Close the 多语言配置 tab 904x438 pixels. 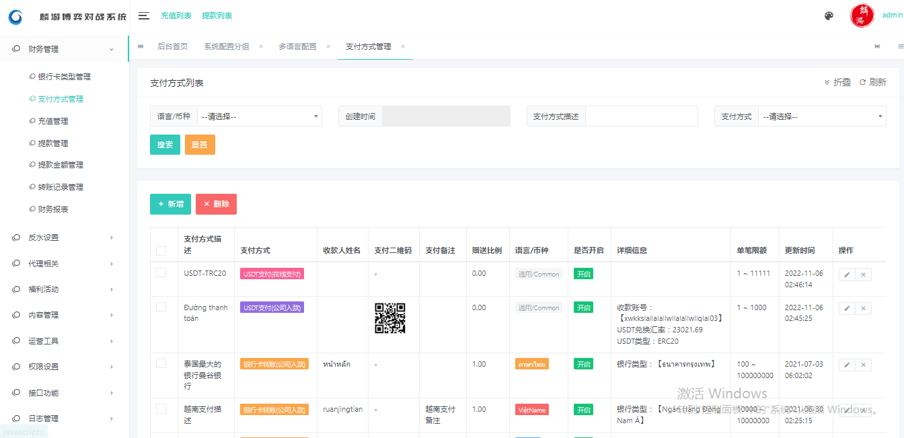(x=328, y=46)
